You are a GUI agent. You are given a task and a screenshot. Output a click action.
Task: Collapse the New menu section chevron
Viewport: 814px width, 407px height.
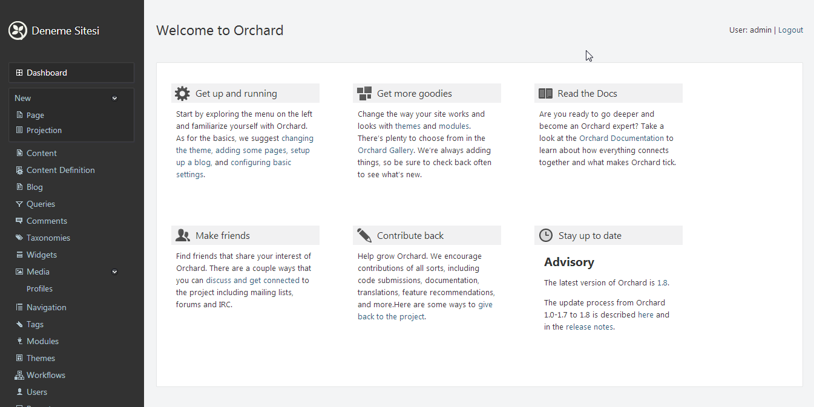(114, 99)
